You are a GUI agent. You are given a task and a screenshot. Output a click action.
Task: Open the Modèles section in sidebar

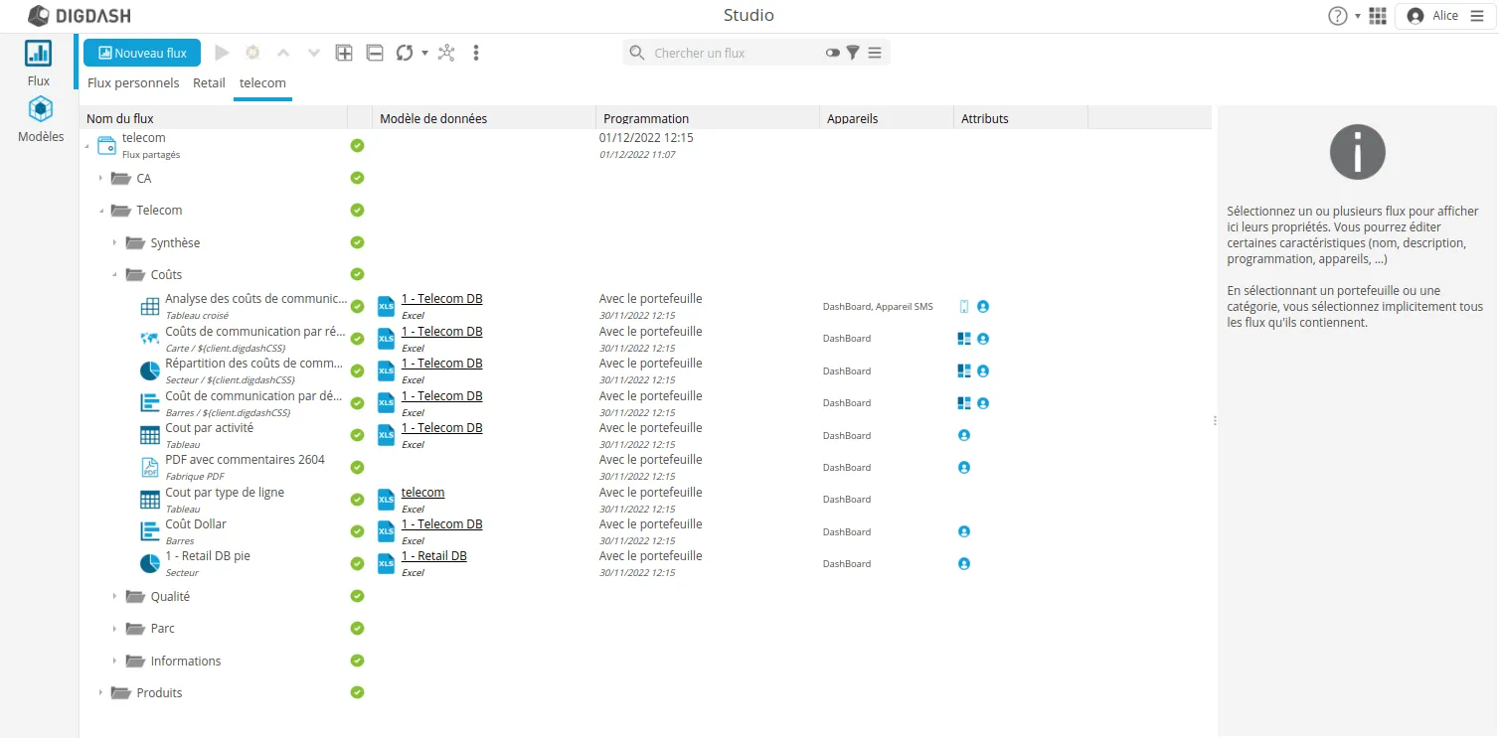click(x=40, y=119)
